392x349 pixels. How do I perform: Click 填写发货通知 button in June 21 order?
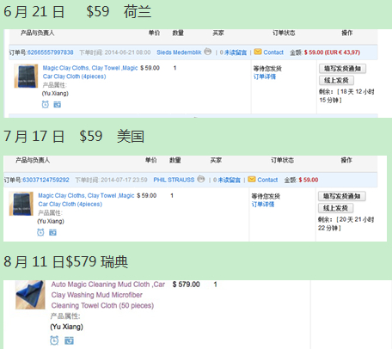342,69
